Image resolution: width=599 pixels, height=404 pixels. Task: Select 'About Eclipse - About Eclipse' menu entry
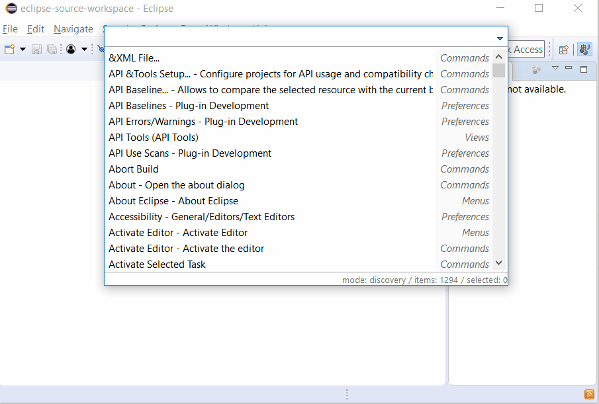point(299,201)
